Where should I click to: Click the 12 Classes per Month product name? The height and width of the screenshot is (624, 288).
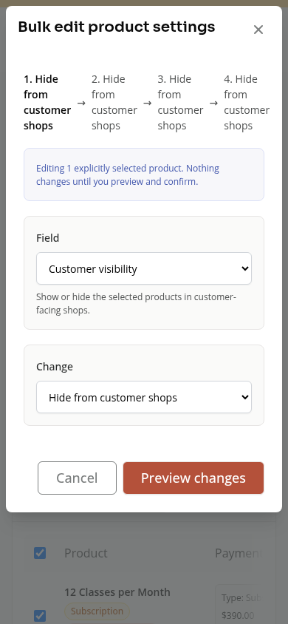[x=117, y=592]
